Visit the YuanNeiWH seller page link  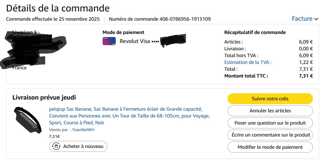pos(83,130)
